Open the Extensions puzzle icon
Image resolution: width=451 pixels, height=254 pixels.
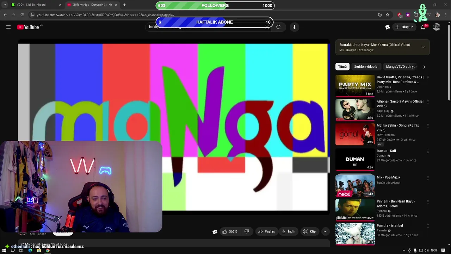pyautogui.click(x=416, y=15)
